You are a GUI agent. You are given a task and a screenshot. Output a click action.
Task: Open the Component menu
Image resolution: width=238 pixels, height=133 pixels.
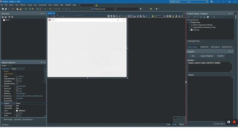tap(42, 5)
